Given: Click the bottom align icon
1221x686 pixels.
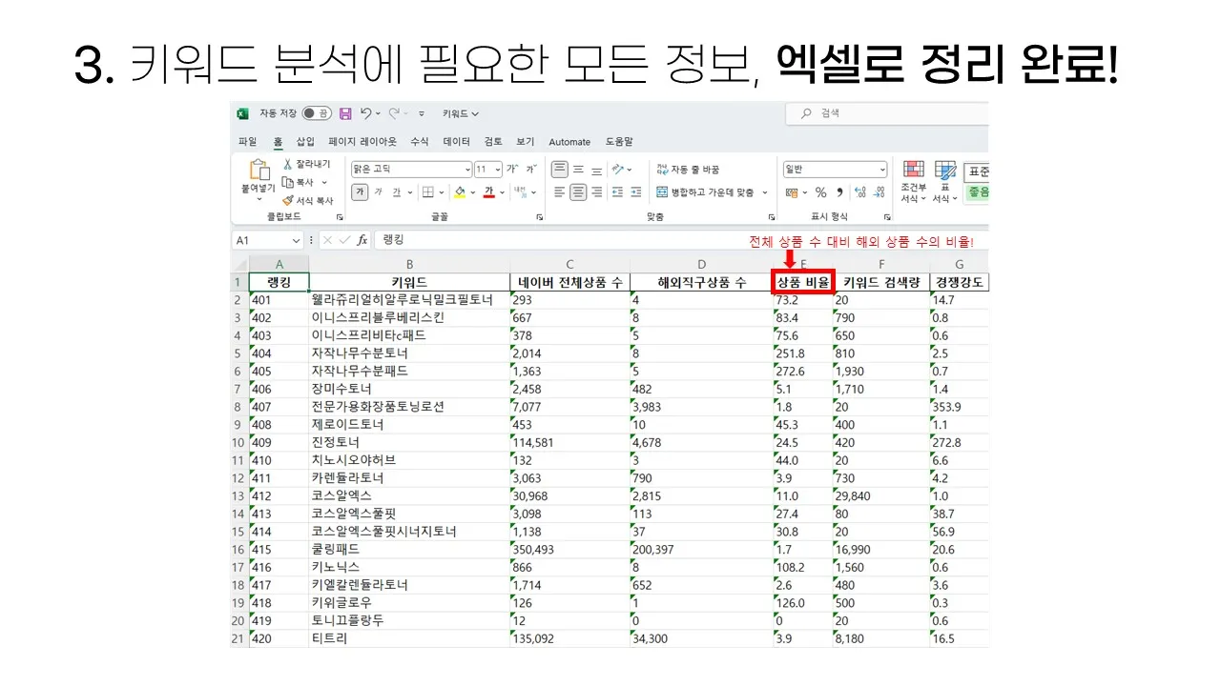Looking at the screenshot, I should pyautogui.click(x=596, y=170).
